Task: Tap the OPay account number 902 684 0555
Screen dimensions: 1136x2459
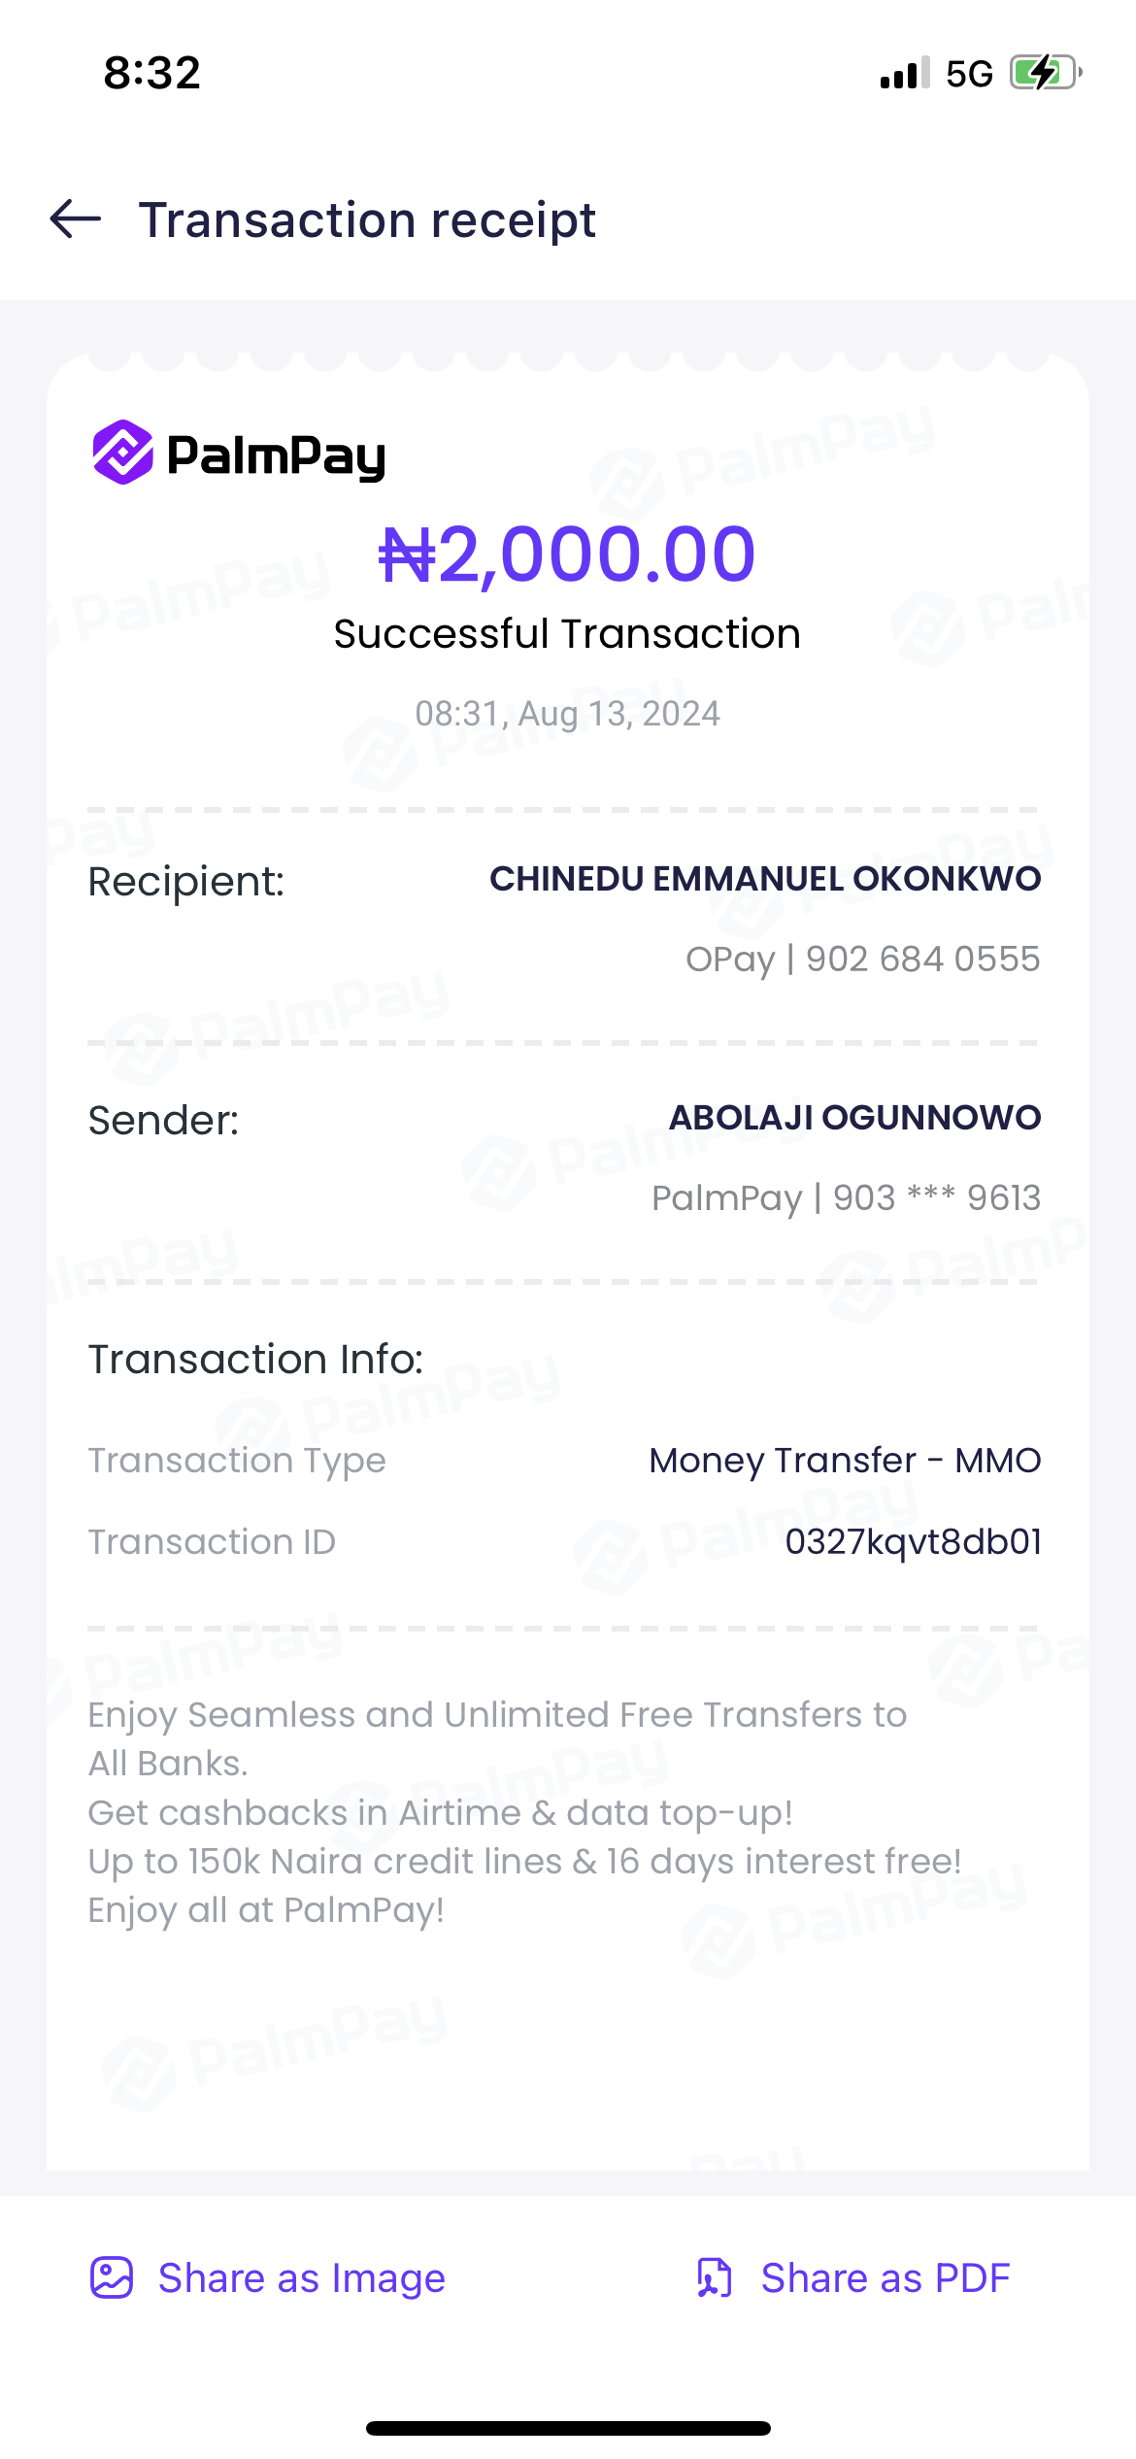Action: pyautogui.click(x=922, y=960)
